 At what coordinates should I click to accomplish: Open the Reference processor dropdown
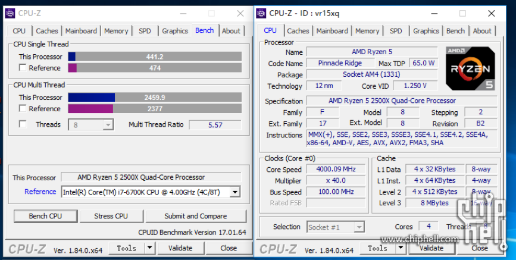(234, 192)
